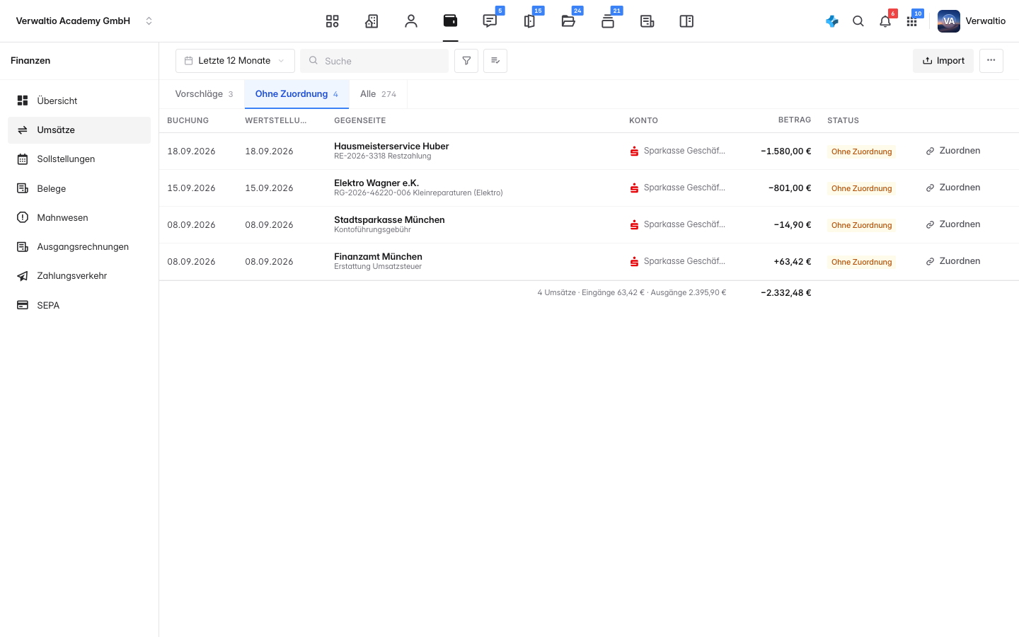1019x637 pixels.
Task: Go to Belege in the sidebar
Action: [79, 188]
